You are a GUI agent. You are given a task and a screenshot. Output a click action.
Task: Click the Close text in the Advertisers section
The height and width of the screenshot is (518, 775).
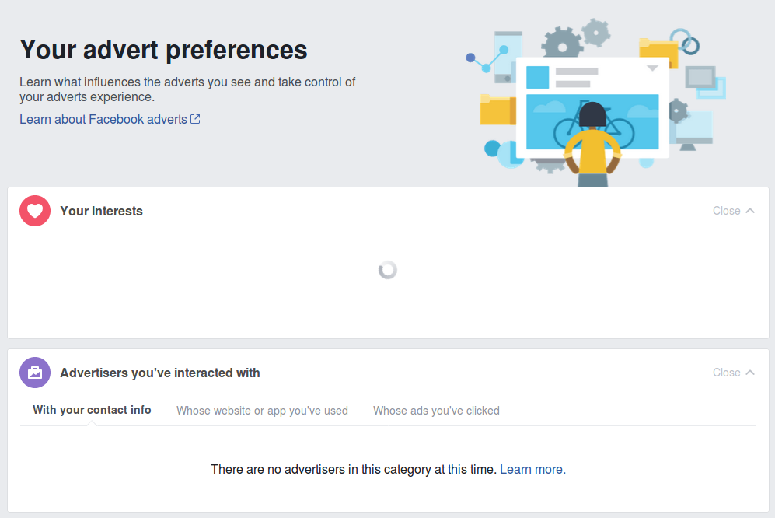click(727, 373)
